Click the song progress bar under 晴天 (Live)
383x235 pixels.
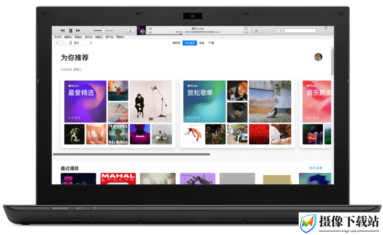(197, 34)
